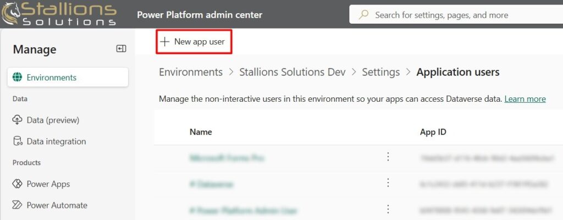Collapse the Manage navigation pane
563x220 pixels.
click(x=121, y=49)
